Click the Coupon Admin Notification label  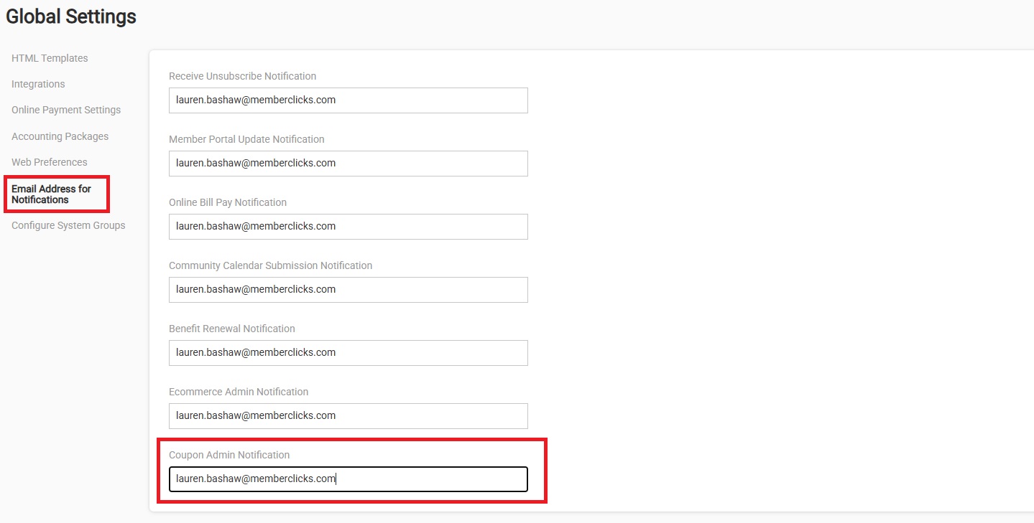[229, 455]
